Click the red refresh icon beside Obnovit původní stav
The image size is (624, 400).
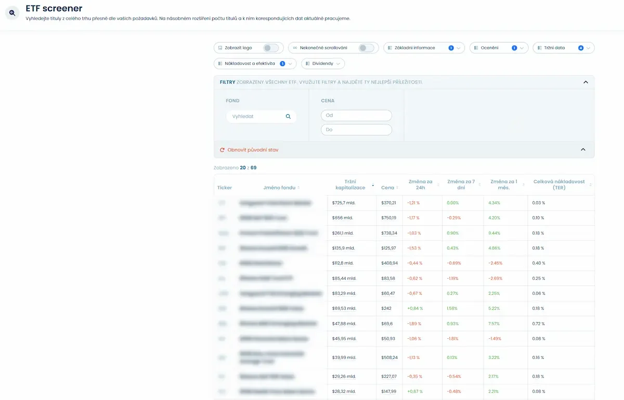pyautogui.click(x=222, y=150)
